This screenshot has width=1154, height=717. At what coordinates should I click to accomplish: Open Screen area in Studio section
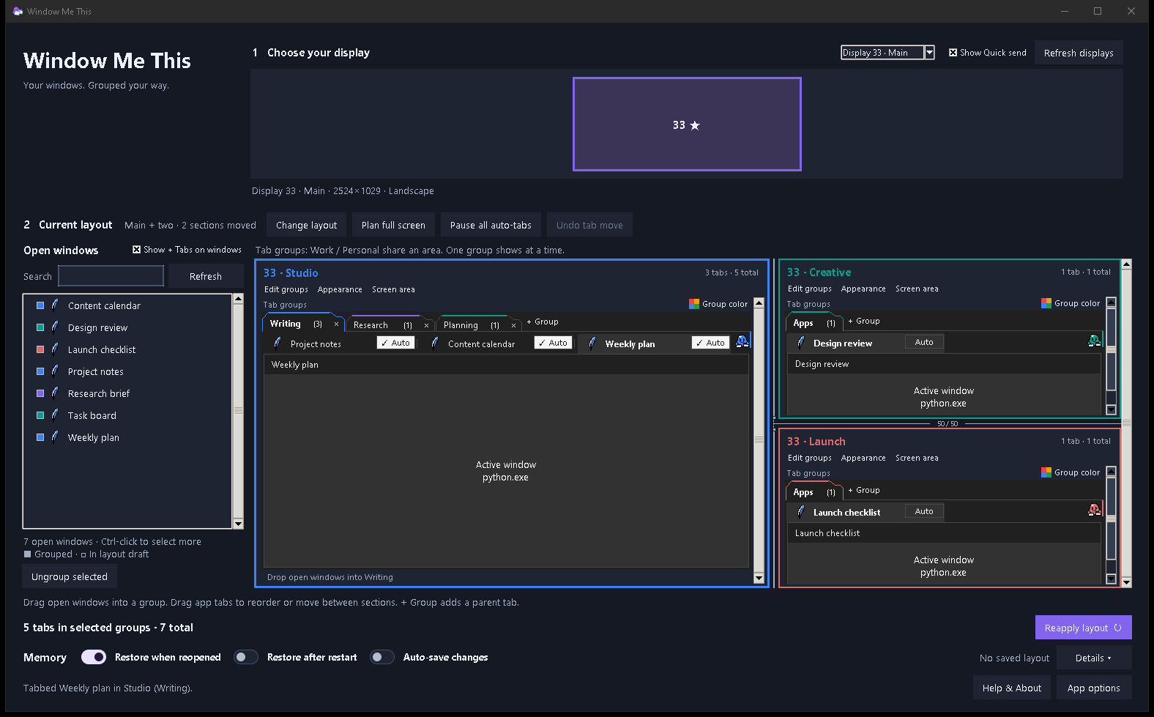[393, 289]
